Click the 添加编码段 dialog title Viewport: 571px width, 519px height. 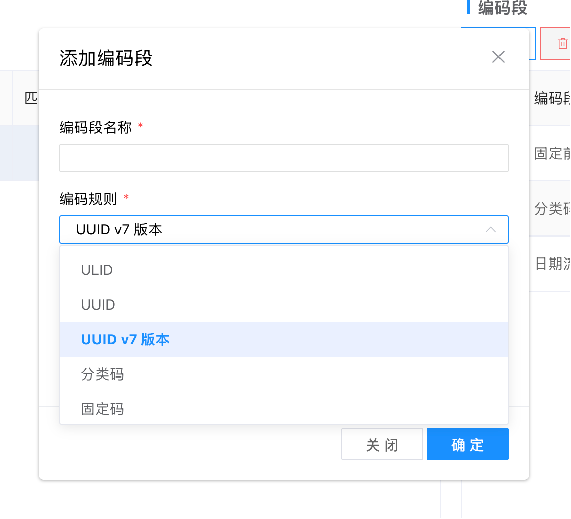(106, 58)
